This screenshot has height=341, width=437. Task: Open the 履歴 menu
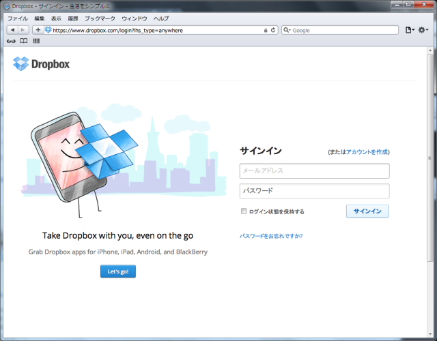[73, 18]
